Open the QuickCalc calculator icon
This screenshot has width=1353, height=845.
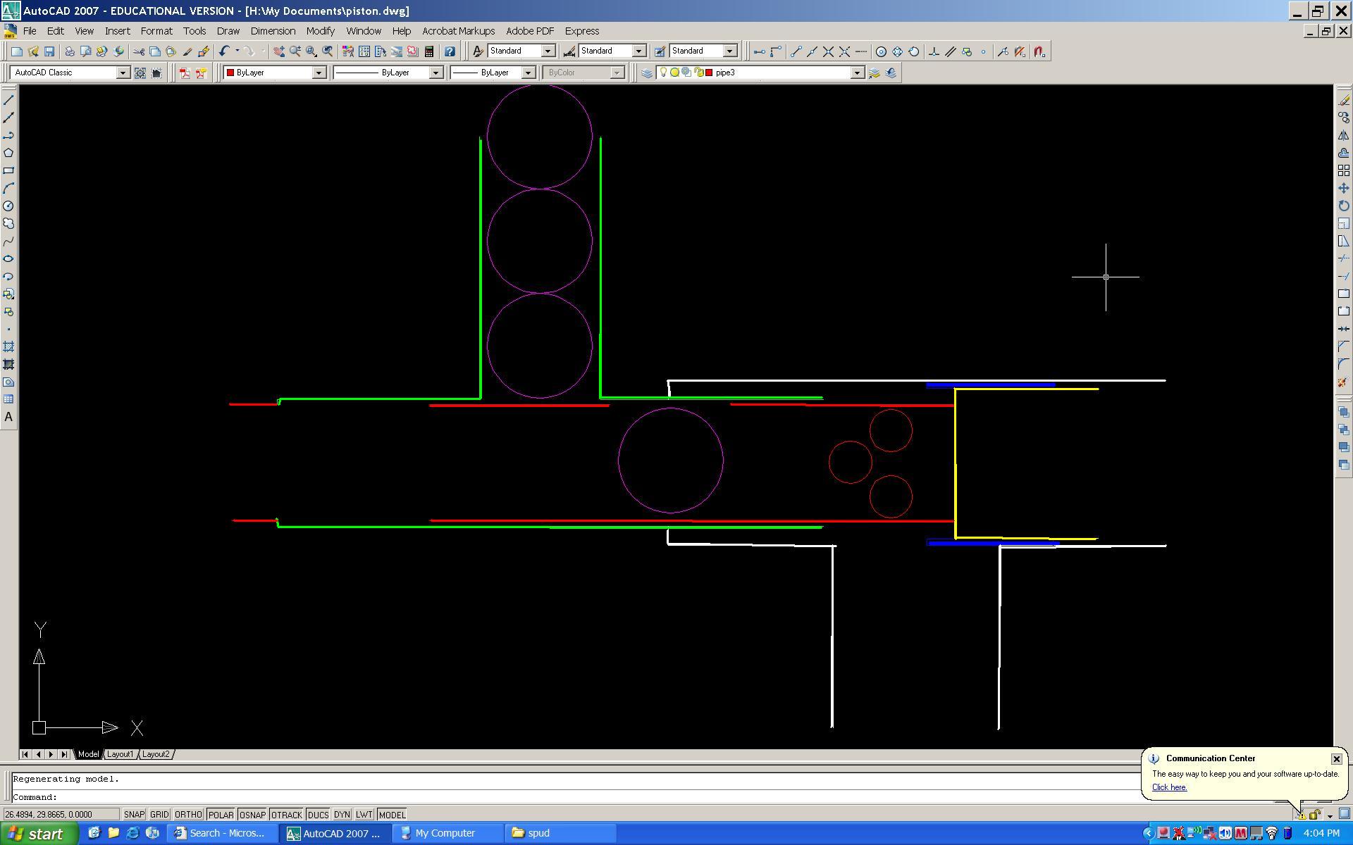point(428,51)
